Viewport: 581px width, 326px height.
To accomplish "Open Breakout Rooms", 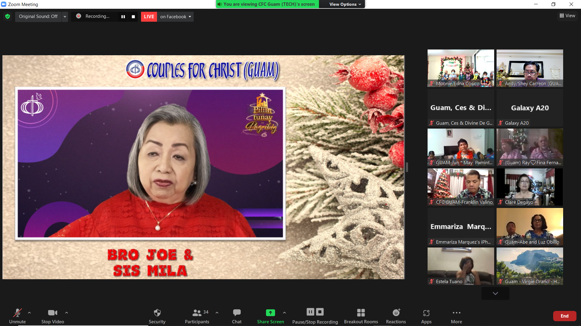I will pyautogui.click(x=361, y=316).
